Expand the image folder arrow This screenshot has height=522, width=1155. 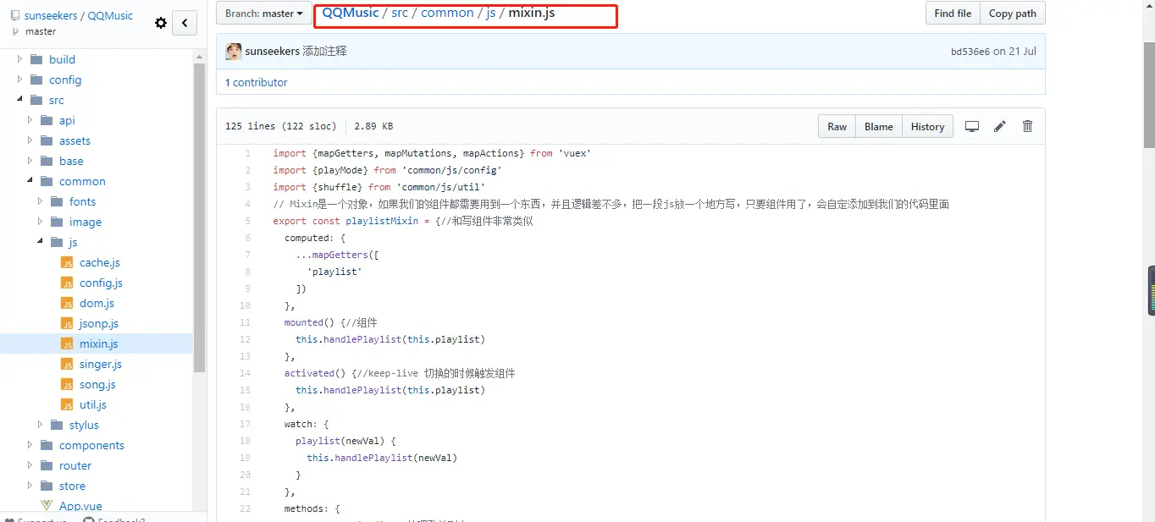click(41, 222)
